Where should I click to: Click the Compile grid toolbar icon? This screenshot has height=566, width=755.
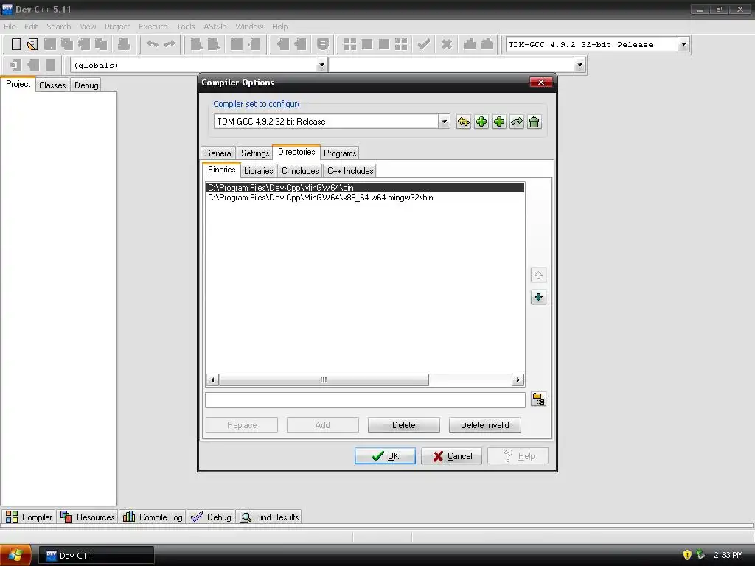(x=350, y=44)
